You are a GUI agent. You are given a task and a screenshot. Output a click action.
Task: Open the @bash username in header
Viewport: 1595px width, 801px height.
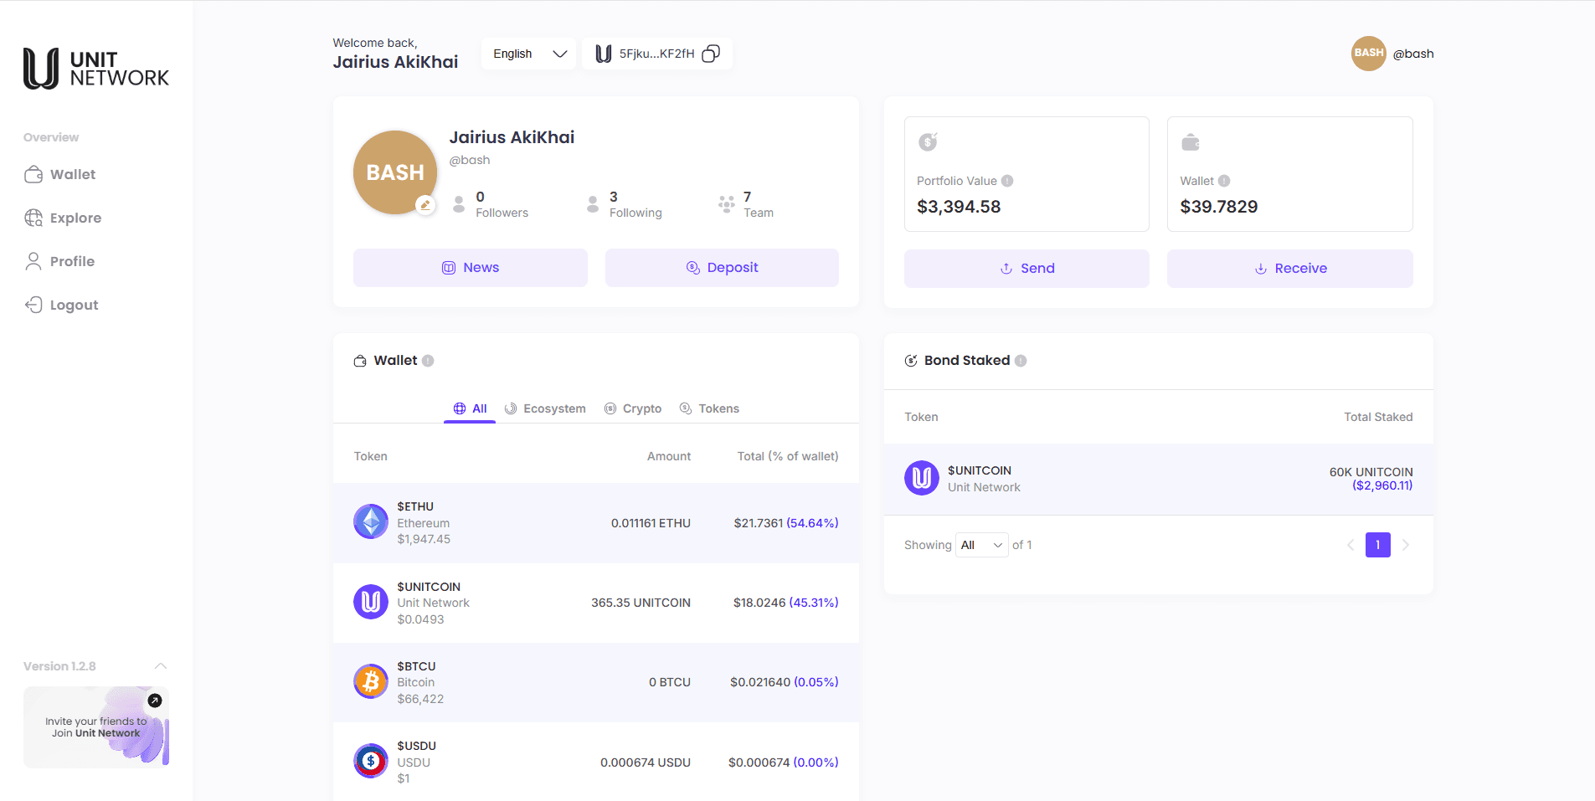pyautogui.click(x=1413, y=54)
